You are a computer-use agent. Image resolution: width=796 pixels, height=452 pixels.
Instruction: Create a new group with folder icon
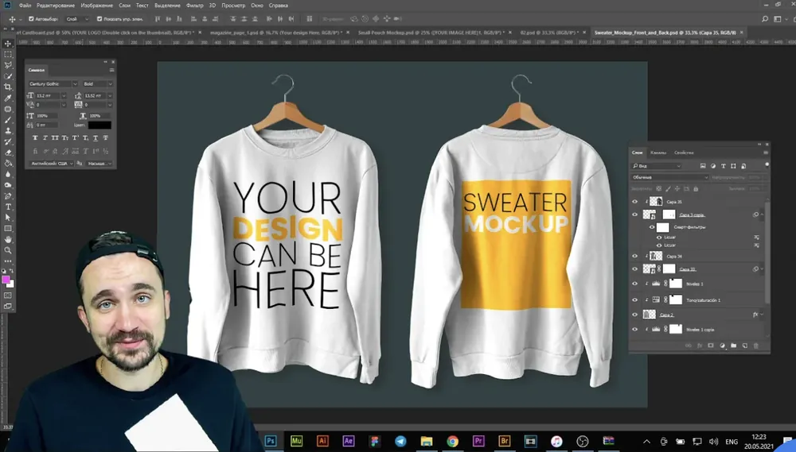pos(734,346)
